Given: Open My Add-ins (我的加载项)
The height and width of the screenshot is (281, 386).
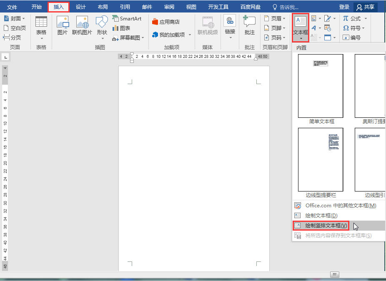Looking at the screenshot, I should [x=169, y=35].
